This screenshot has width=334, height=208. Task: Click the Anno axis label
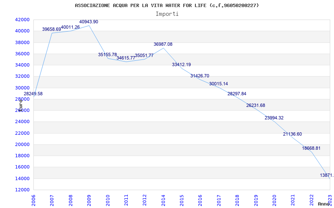(x=324, y=204)
